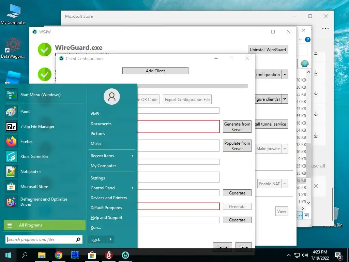Open Microsoft Store taskbar icon
This screenshot has width=349, height=262.
[92, 255]
